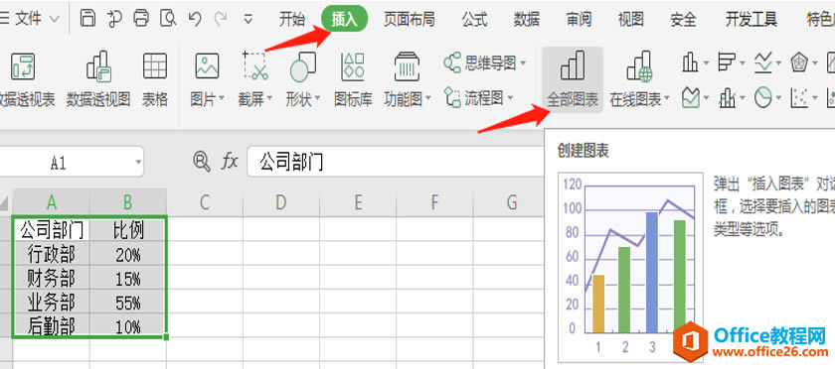Select cell containing 后勤部
Image resolution: width=835 pixels, height=369 pixels.
(52, 326)
